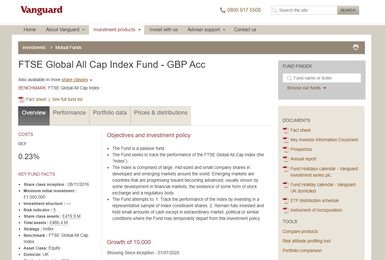385x260 pixels.
Task: Click the Vanguard logo
Action: (x=42, y=10)
